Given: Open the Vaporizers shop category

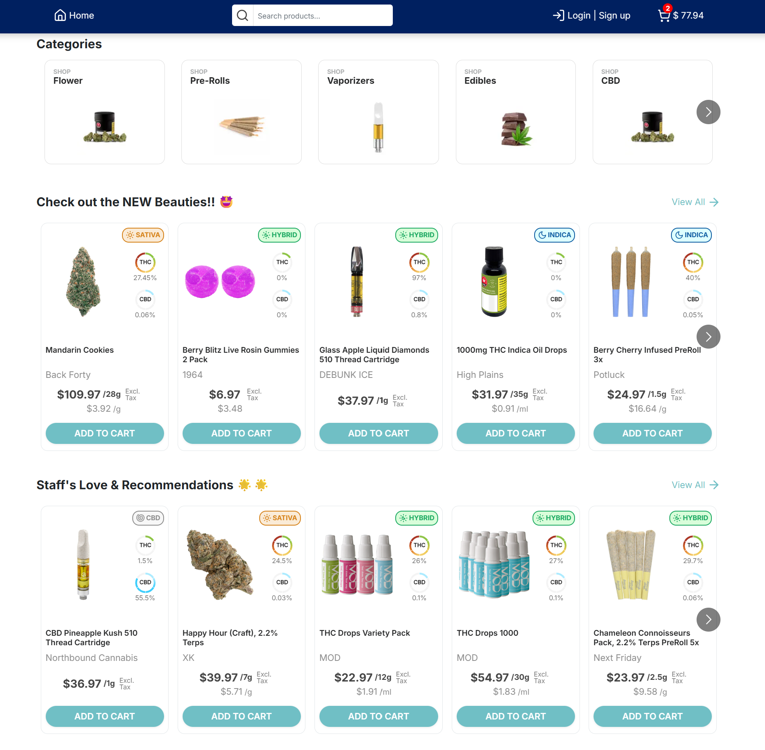Looking at the screenshot, I should coord(378,112).
